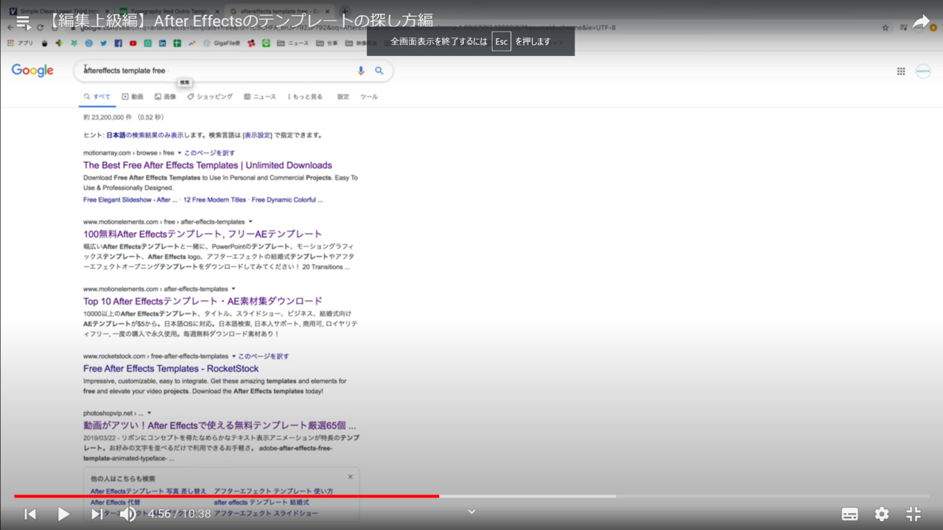Open 'Free After Effects Templates - RocketStock' result
Viewport: 943px width, 530px height.
coord(171,368)
